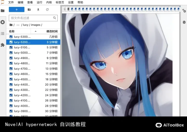Open the 文件 menu

(x=11, y=2)
